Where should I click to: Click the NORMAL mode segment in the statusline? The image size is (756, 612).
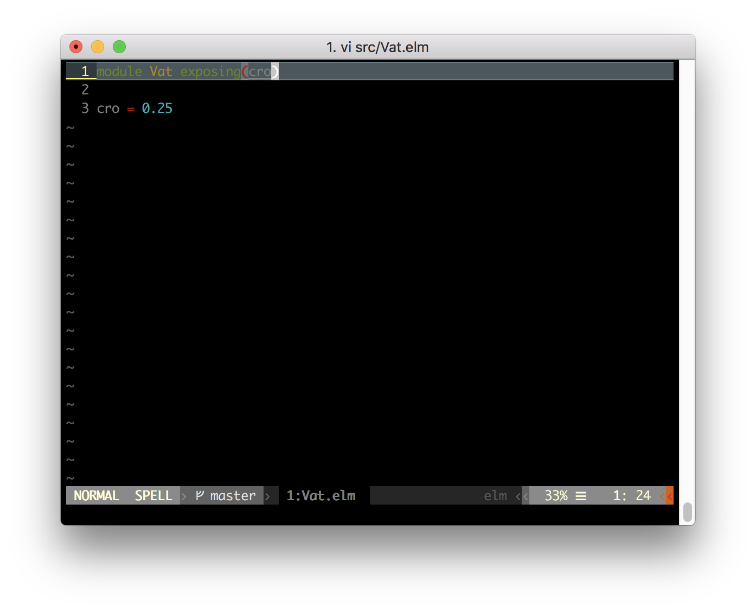coord(97,495)
